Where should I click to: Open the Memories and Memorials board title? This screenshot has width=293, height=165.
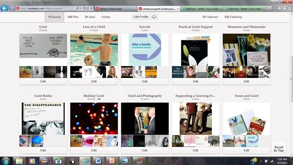point(246,27)
